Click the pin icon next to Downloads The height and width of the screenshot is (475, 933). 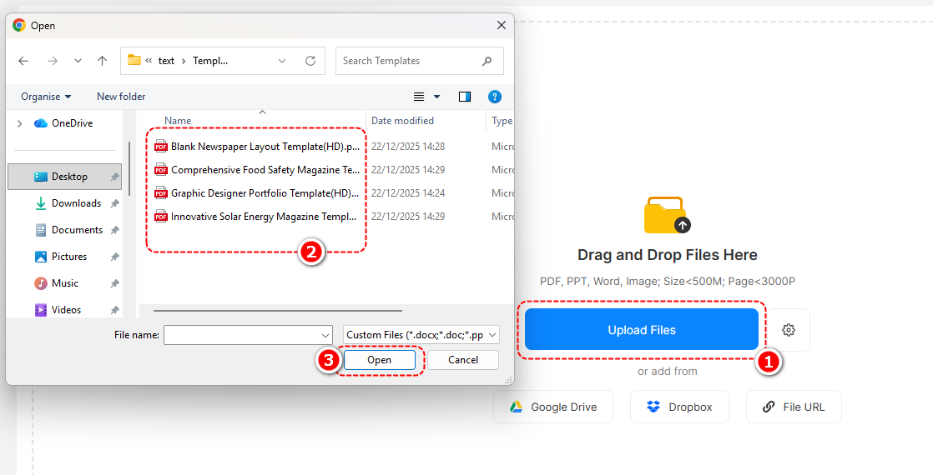(x=114, y=204)
